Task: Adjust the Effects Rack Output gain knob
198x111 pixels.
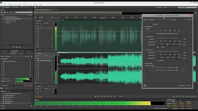Action: (8, 81)
